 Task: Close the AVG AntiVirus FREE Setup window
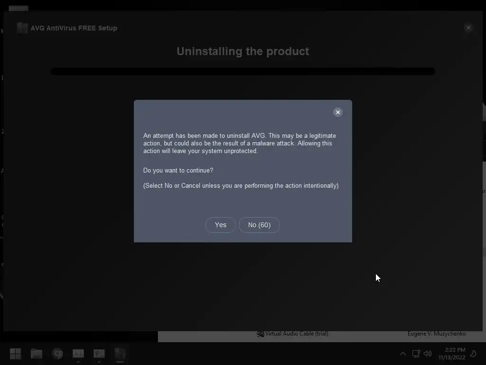[x=468, y=28]
